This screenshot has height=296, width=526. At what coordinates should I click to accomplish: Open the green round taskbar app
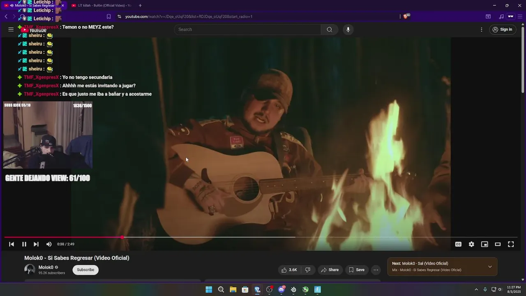305,289
